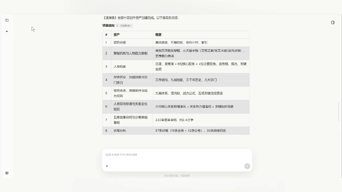
Task: Click summary 57条伏笔 cell
Action: click(x=201, y=131)
